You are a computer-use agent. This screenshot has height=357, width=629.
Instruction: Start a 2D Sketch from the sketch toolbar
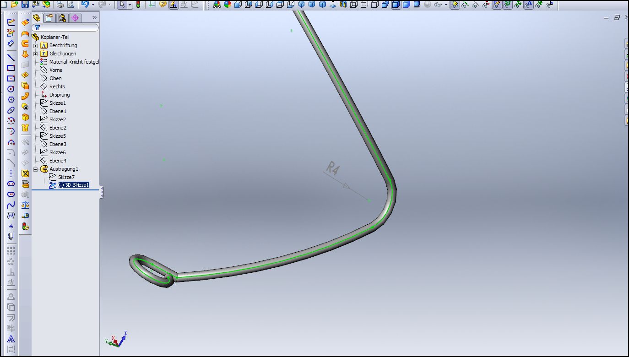pos(11,22)
